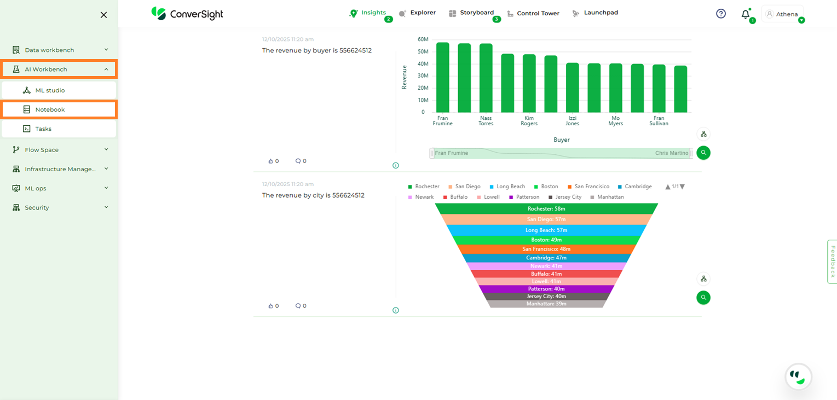Open the Athena chat assistant bubble
This screenshot has width=837, height=400.
(x=798, y=376)
